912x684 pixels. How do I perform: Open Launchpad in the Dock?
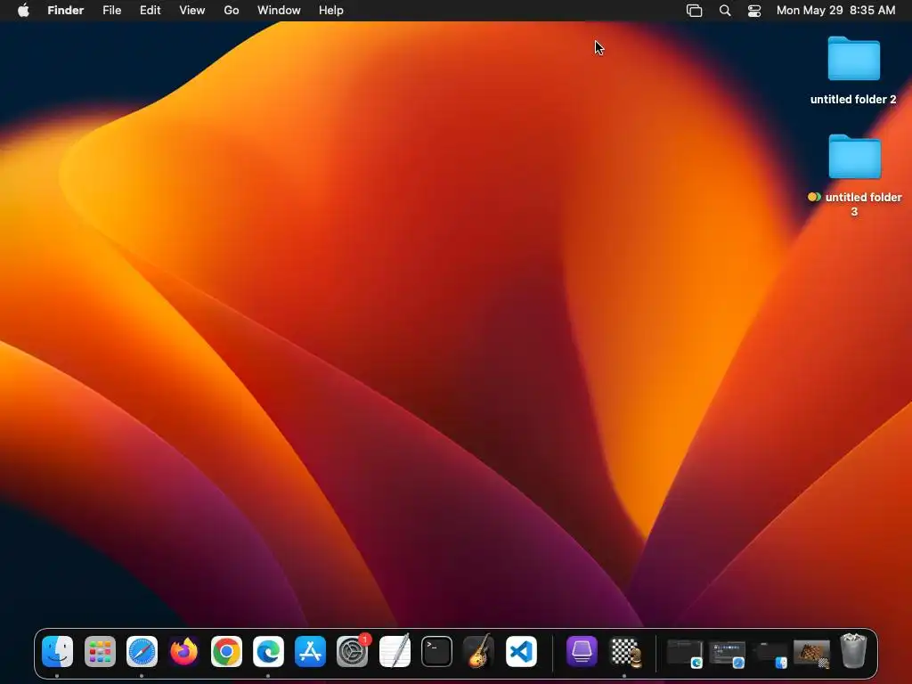tap(100, 651)
